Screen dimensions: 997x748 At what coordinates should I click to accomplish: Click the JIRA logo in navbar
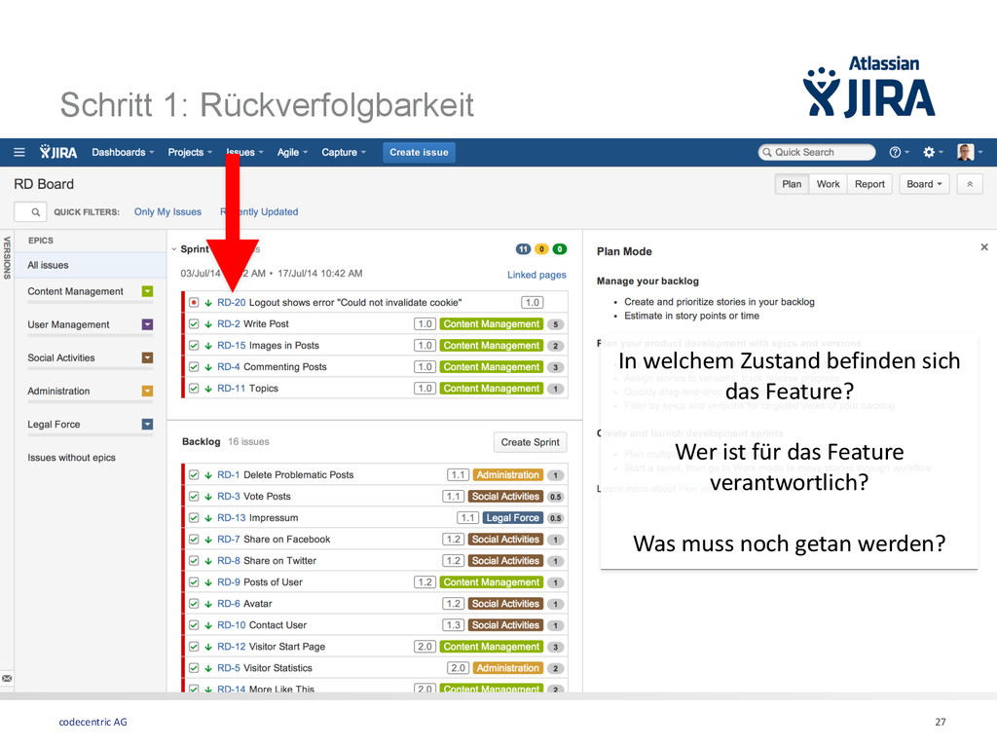[57, 153]
